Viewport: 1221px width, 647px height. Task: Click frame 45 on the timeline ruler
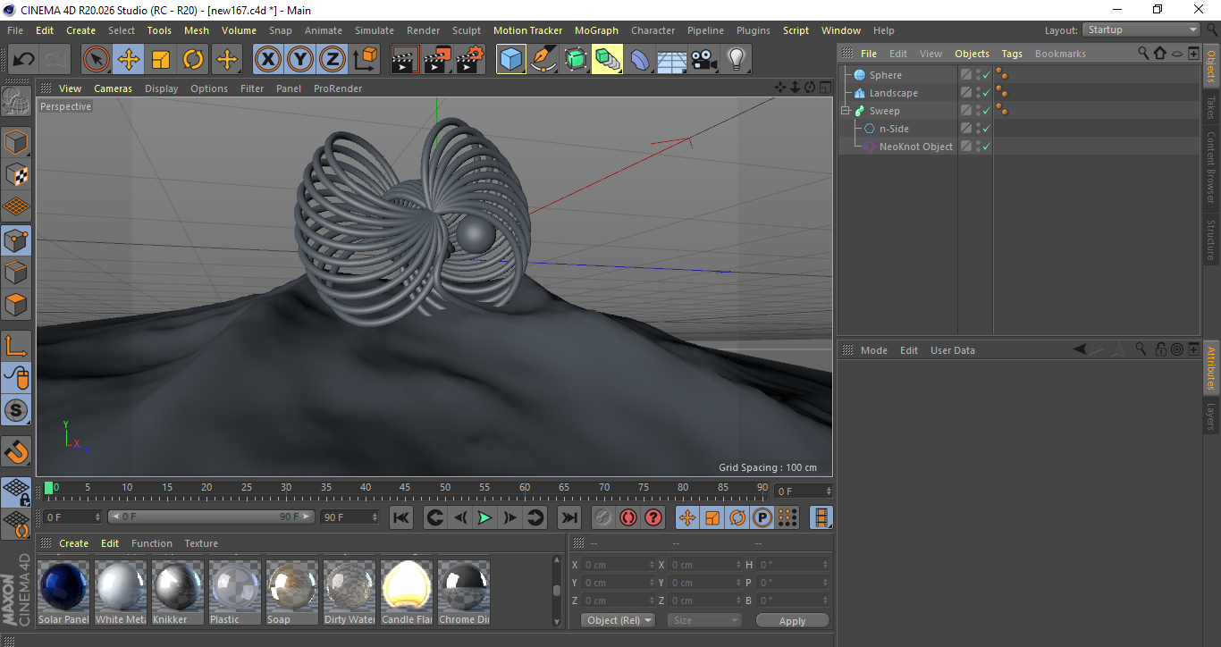coord(405,489)
